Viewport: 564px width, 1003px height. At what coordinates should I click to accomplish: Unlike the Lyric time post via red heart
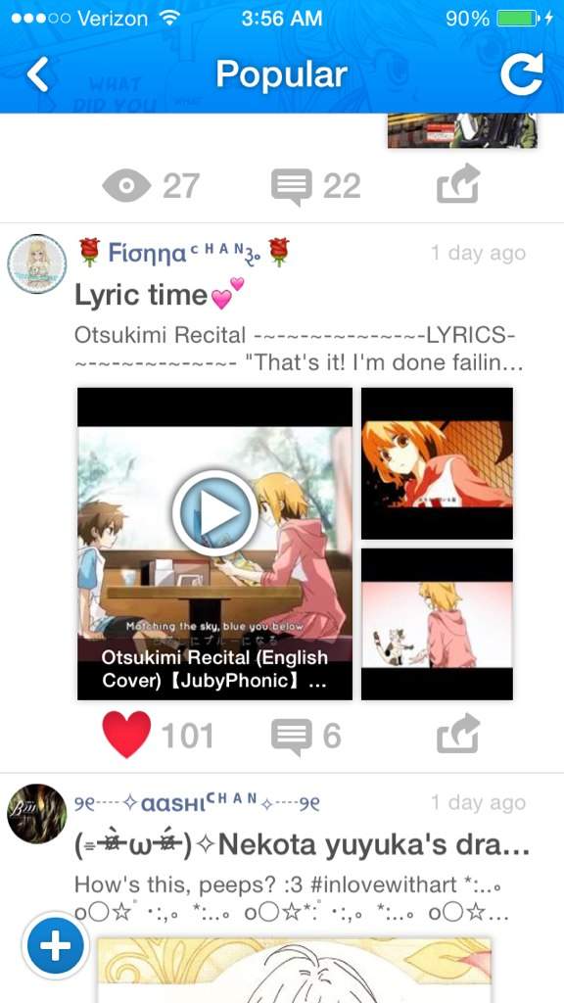click(126, 735)
